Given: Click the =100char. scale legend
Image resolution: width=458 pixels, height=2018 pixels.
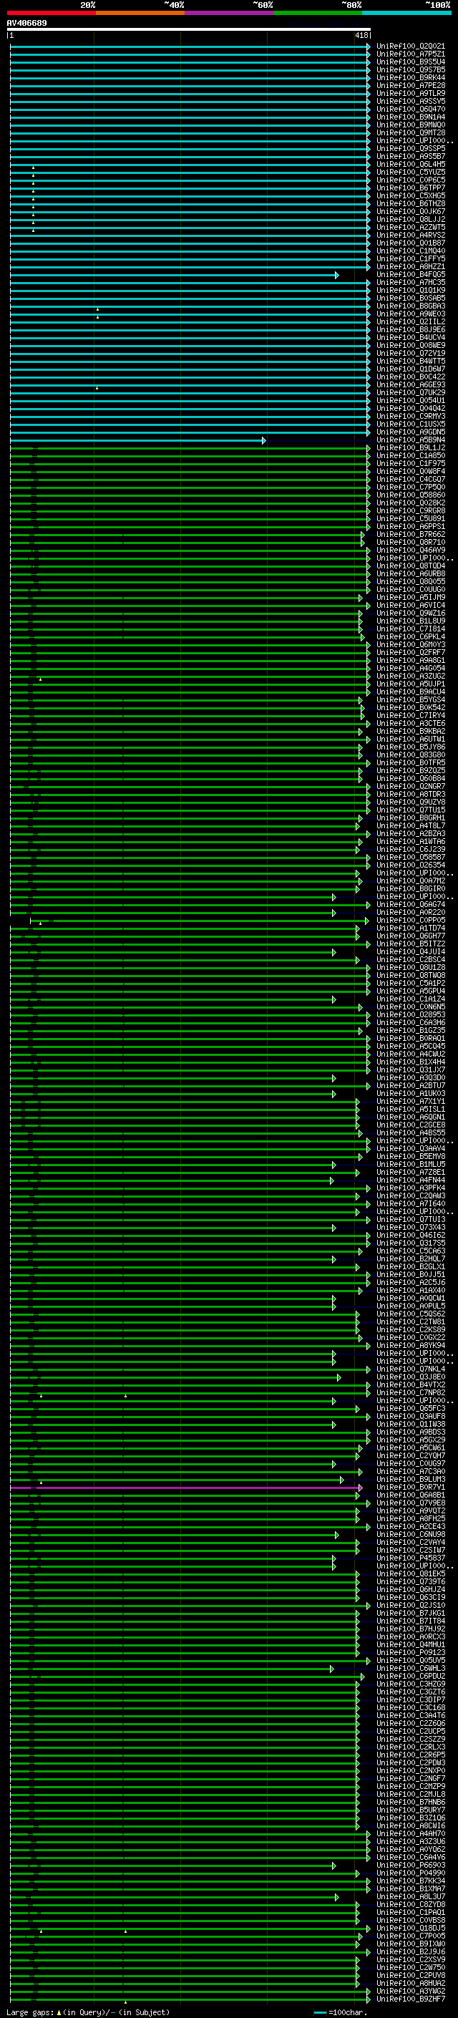Looking at the screenshot, I should pos(340,2012).
